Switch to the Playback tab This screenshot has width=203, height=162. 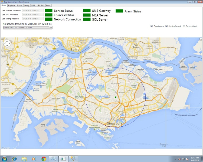(x=12, y=5)
